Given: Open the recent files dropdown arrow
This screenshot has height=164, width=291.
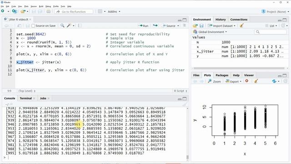Looking at the screenshot, I should pos(27,11).
